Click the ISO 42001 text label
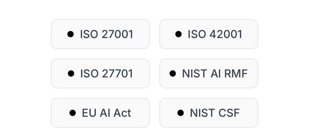 coord(215,34)
